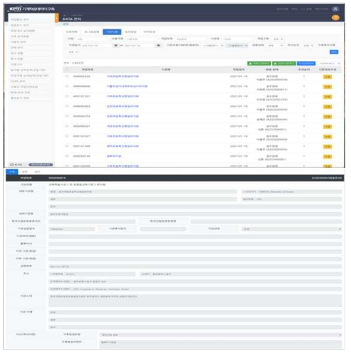This screenshot has height=353, width=351.
Task: Click the start date input field
Action: click(97, 45)
